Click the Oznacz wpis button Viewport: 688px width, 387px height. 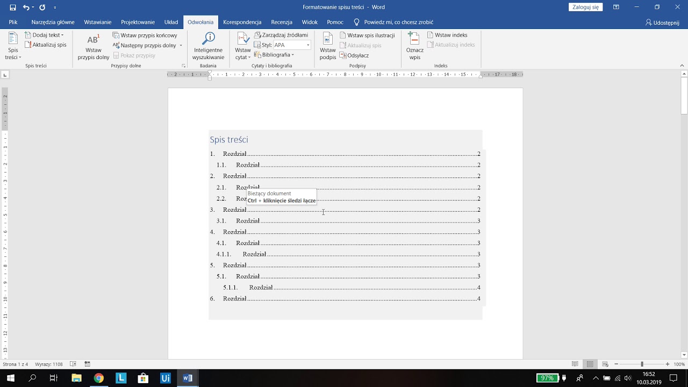point(414,46)
